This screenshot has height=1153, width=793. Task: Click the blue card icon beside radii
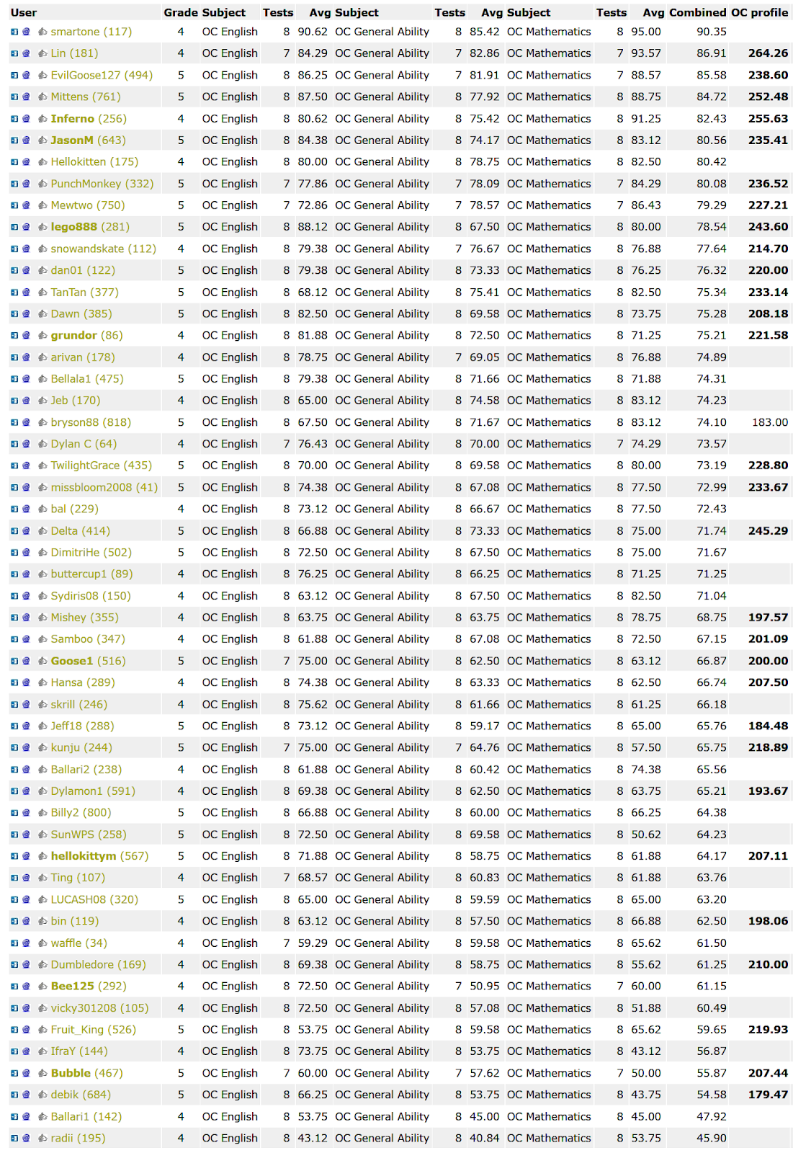[x=14, y=1139]
